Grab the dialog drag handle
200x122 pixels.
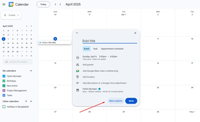point(77,33)
